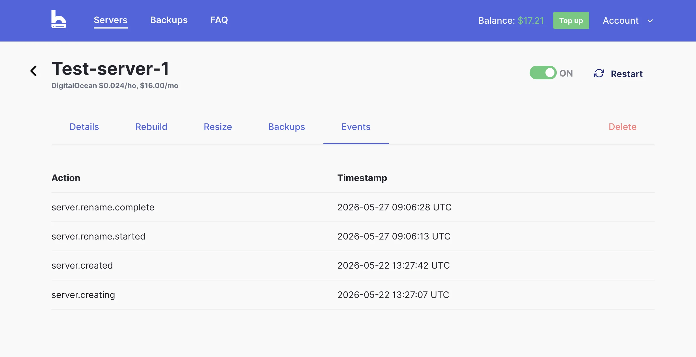
Task: Switch to the server Backups tab
Action: 286,127
